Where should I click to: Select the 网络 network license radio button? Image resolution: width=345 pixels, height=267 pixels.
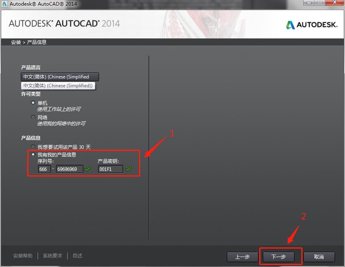click(33, 117)
